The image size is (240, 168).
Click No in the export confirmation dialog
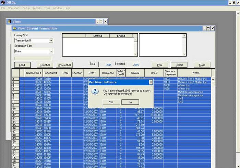pos(130,102)
